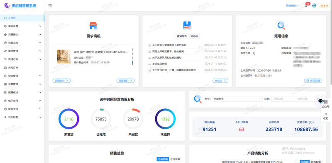The height and width of the screenshot is (163, 332).
Task: Click the supply chain system logo
Action: (7, 6)
